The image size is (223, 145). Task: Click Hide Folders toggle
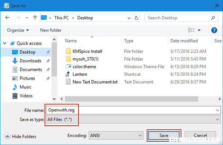[20, 137]
